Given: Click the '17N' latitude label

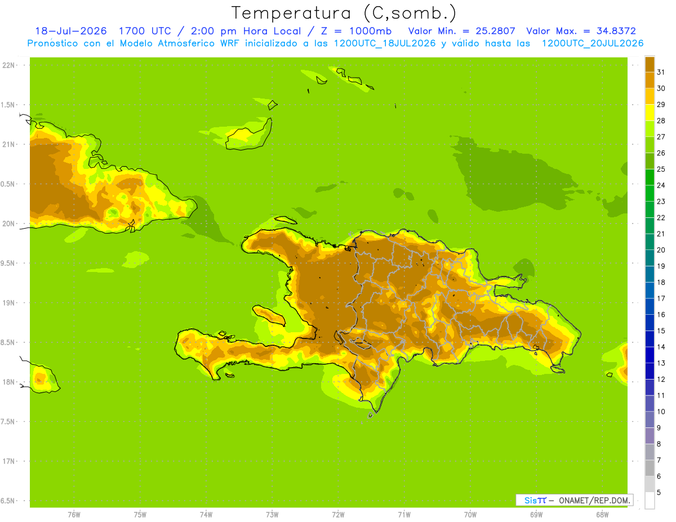Looking at the screenshot, I should (8, 461).
